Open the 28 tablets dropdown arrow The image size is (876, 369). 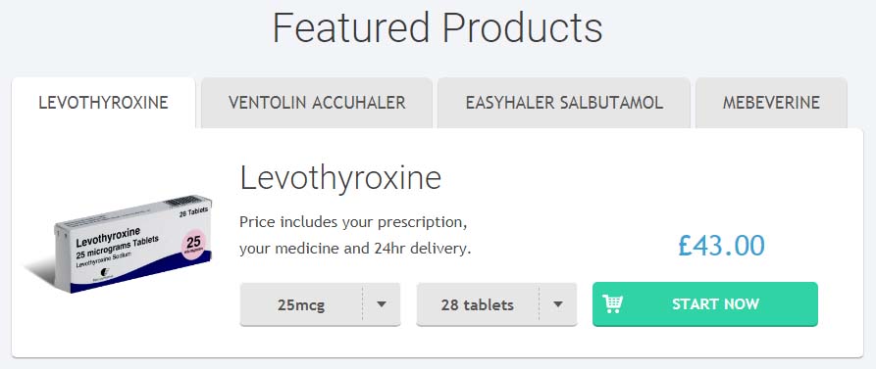(x=557, y=304)
